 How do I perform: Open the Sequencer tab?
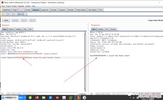tap(45, 10)
